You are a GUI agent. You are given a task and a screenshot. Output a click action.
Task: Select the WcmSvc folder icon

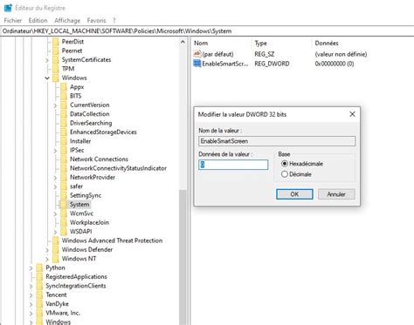pyautogui.click(x=64, y=213)
